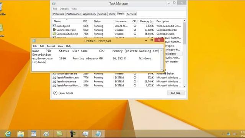Image resolution: width=245 pixels, height=138 pixels.
Task: Switch to Camtasia Recorder camera taskbar icon
Action: pos(72,134)
